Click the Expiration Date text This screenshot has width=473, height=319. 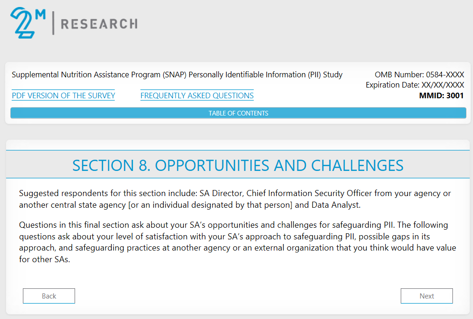[415, 85]
